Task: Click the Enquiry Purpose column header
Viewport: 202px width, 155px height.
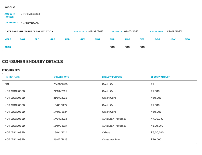Action: [112, 77]
